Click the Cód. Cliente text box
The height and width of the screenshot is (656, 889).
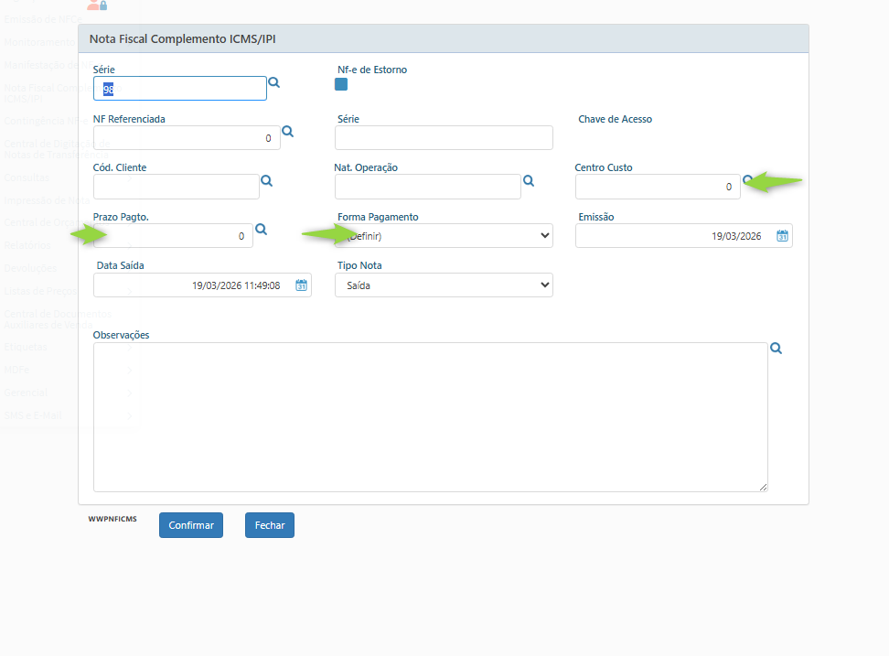click(x=176, y=187)
